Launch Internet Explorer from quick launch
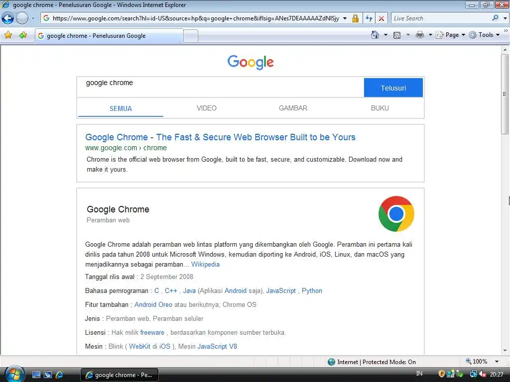Screen dimensions: 510x382 (x=60, y=375)
